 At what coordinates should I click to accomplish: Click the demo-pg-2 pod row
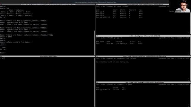coord(119,15)
